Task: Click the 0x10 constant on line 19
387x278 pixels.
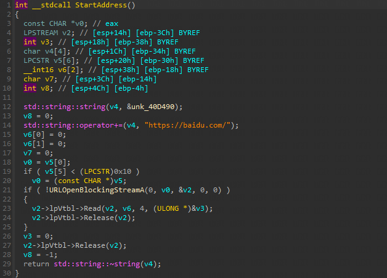Action: [x=123, y=171]
